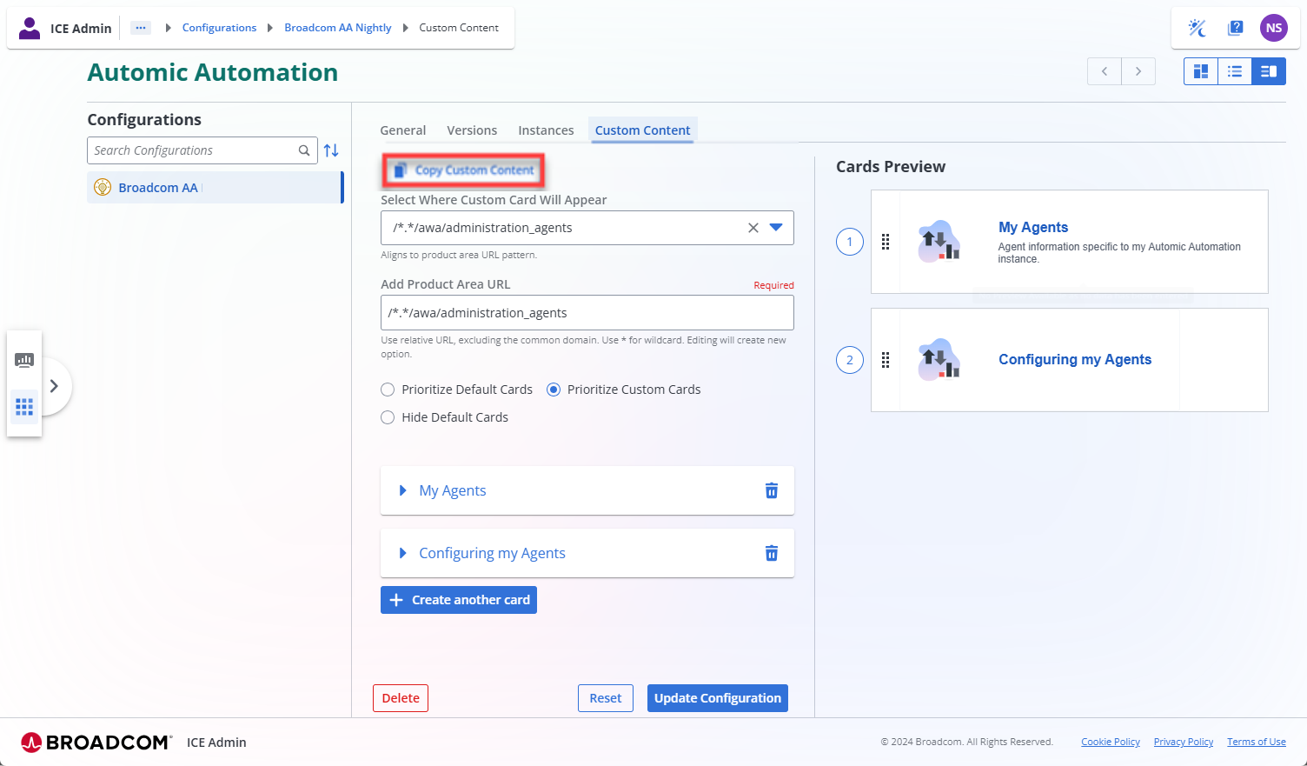
Task: Click the Copy Custom Content icon
Action: [x=401, y=170]
